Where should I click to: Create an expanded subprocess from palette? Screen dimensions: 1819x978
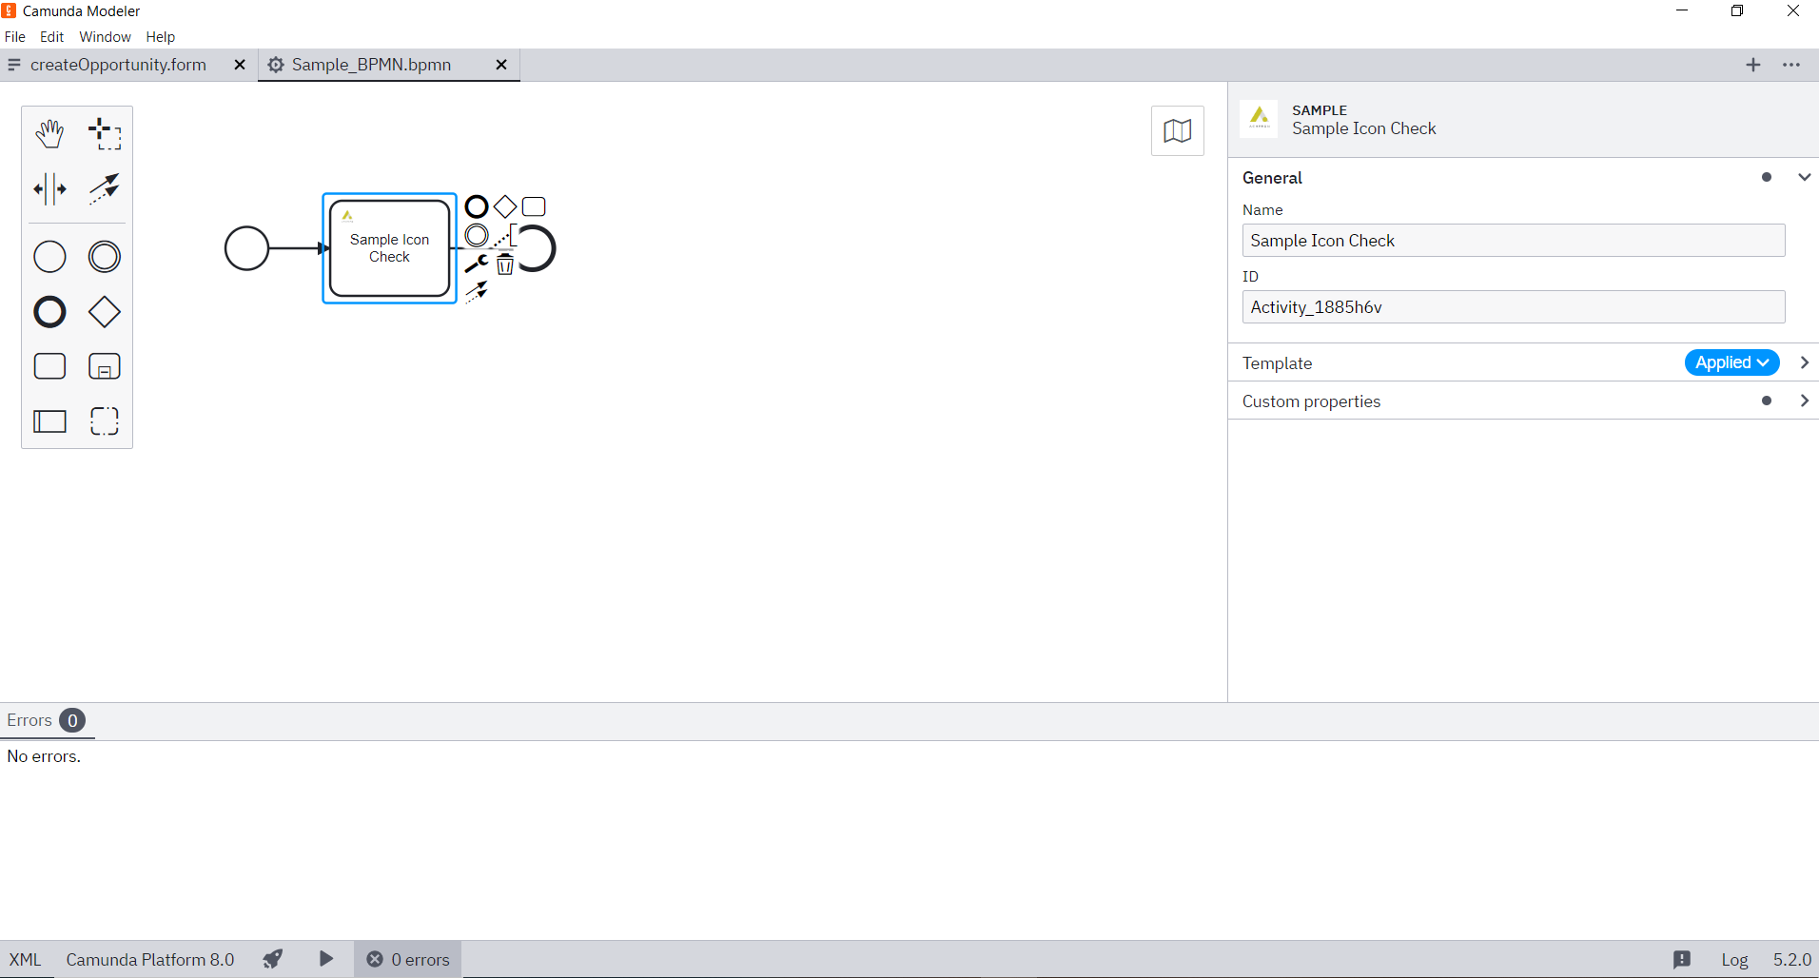[x=105, y=367]
